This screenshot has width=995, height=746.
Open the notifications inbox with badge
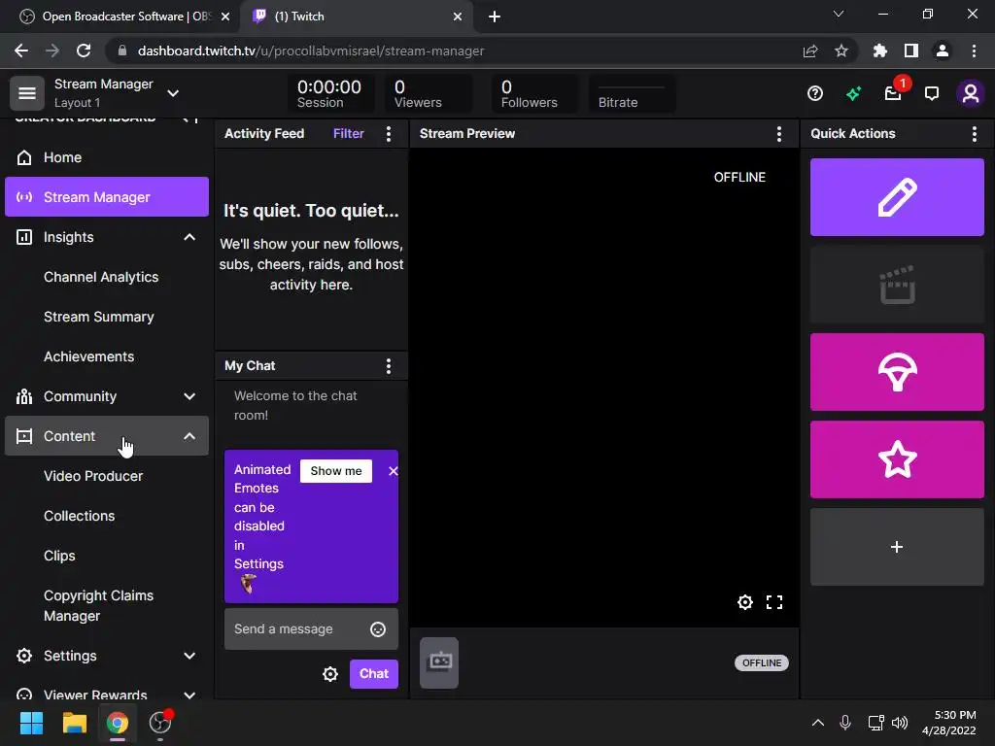(894, 94)
